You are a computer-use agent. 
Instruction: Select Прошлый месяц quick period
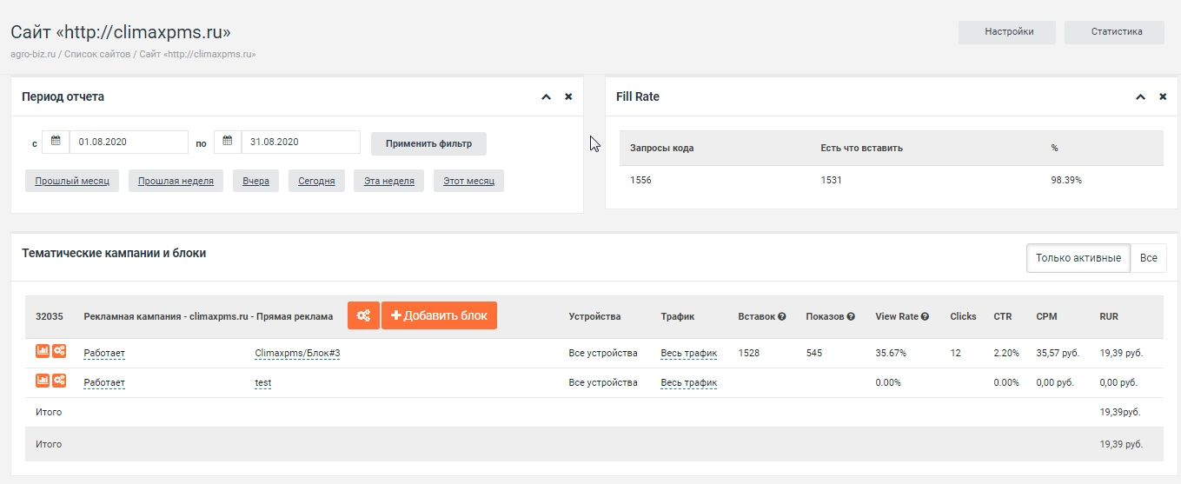[x=72, y=181]
